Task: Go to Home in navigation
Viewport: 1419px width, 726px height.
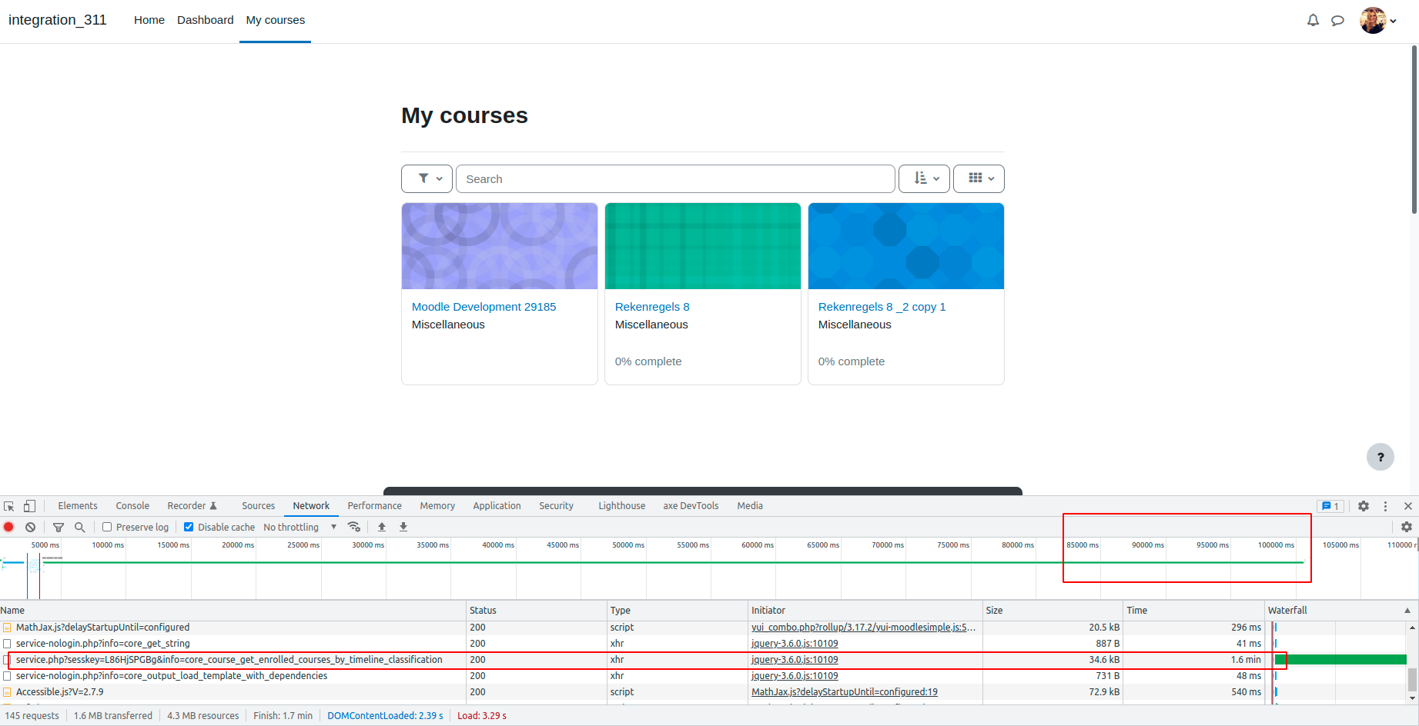Action: coord(149,20)
